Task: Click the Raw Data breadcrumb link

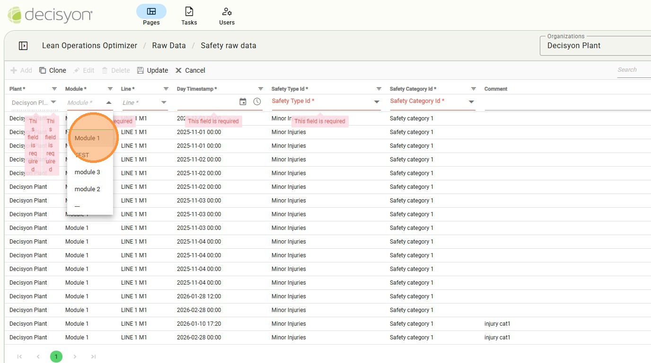Action: click(169, 46)
